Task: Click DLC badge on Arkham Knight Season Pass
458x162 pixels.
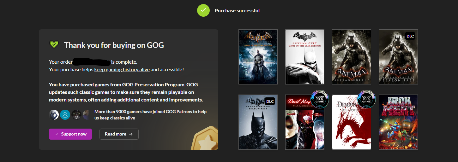Action: (410, 36)
